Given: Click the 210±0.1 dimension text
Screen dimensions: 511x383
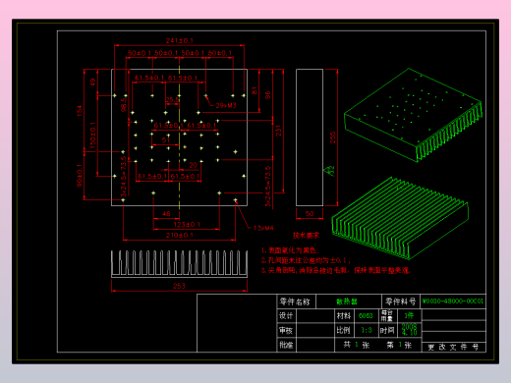Looking at the screenshot, I should [x=180, y=235].
